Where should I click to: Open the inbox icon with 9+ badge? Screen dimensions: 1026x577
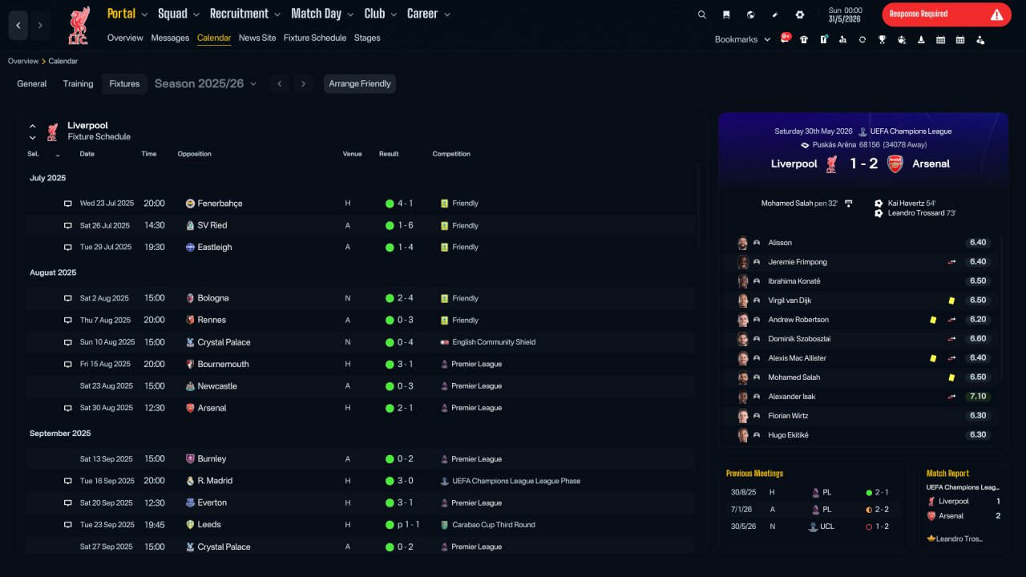(785, 39)
